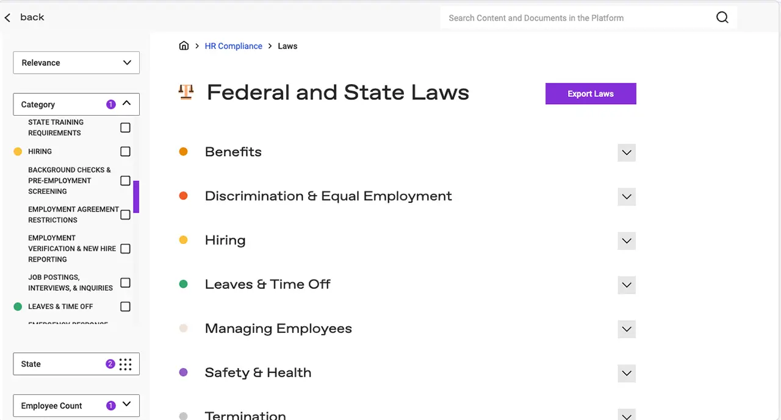
Task: Click the scales icon beside Federal and State Laws
Action: click(x=186, y=92)
